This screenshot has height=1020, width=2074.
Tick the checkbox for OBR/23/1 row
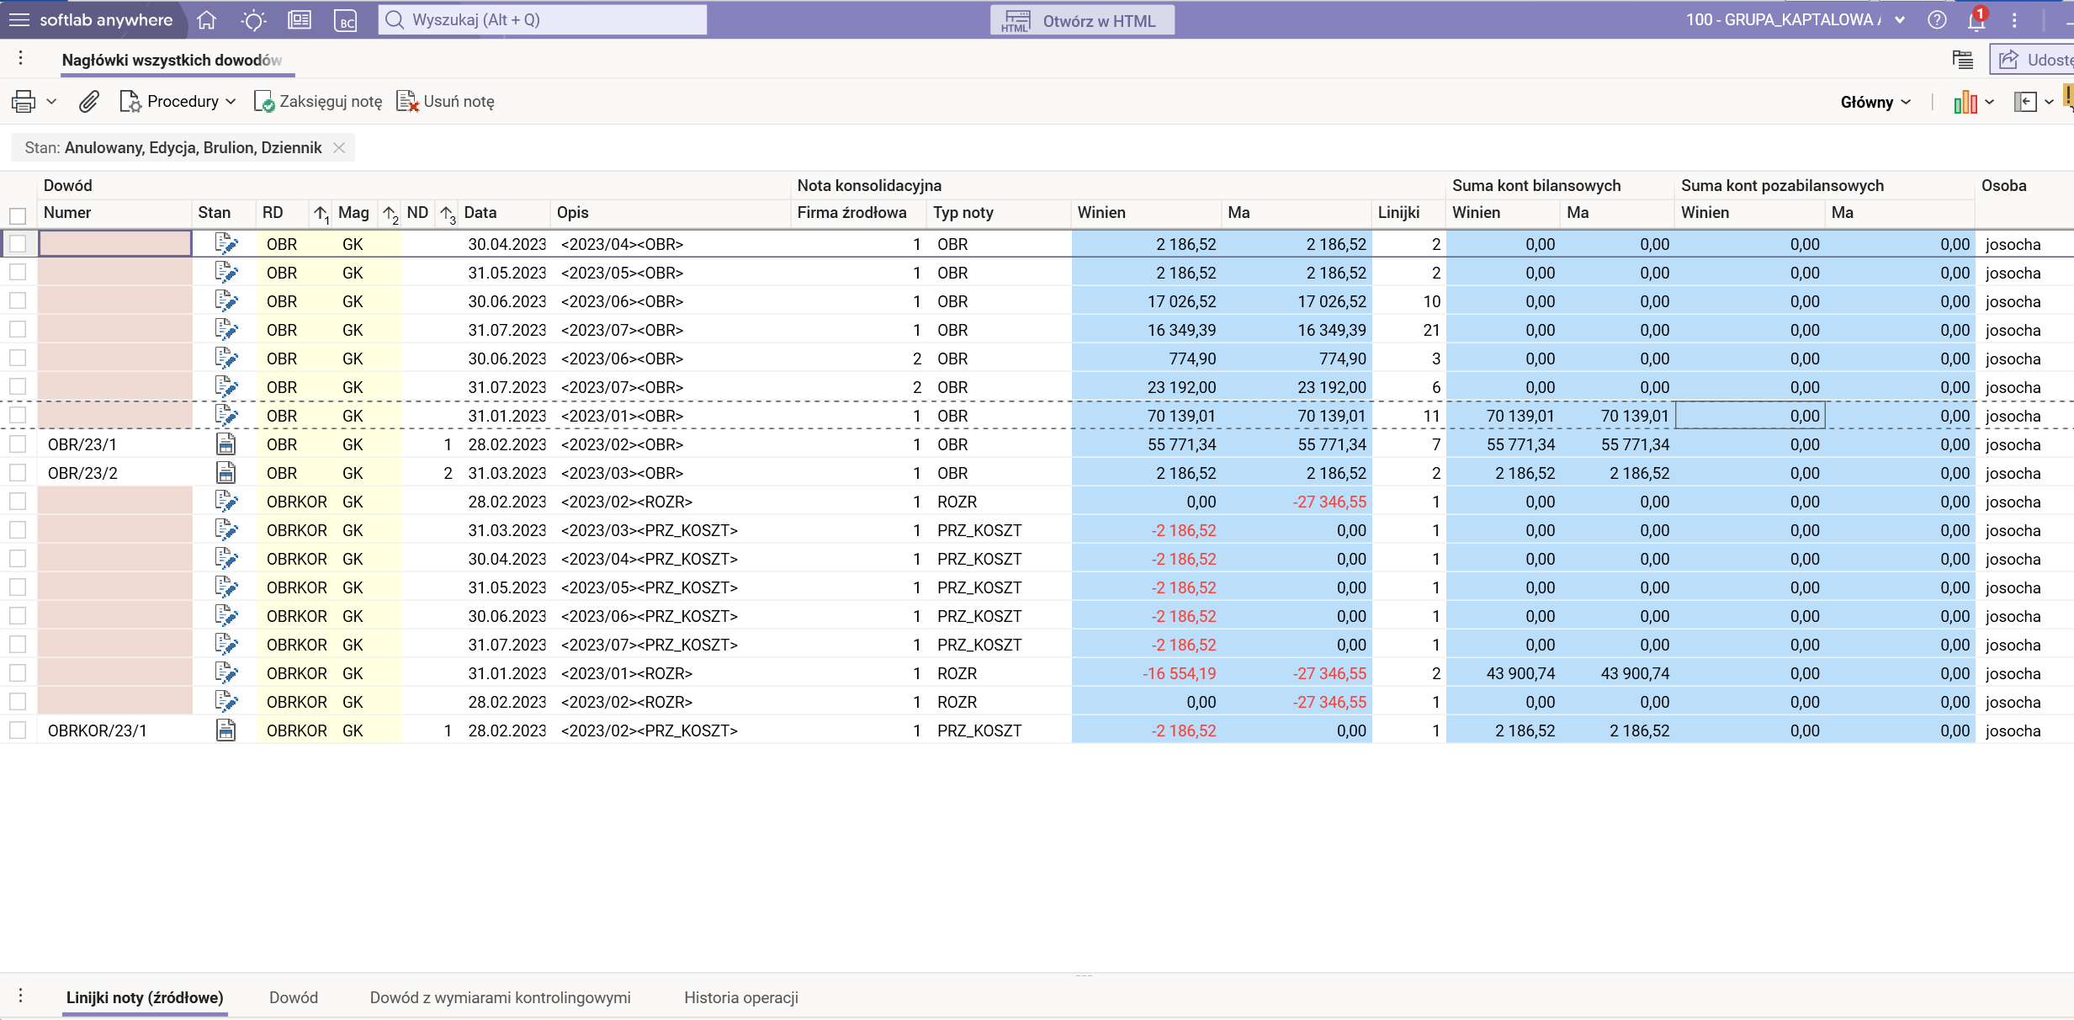18,444
